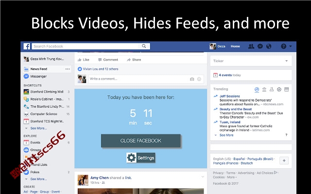311x194 pixels.
Task: Open Rosie's Cabinet shortcut
Action: (47, 99)
